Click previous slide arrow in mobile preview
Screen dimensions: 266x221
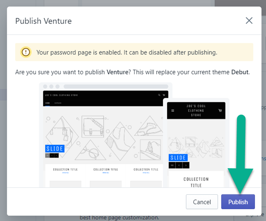[x=179, y=165]
